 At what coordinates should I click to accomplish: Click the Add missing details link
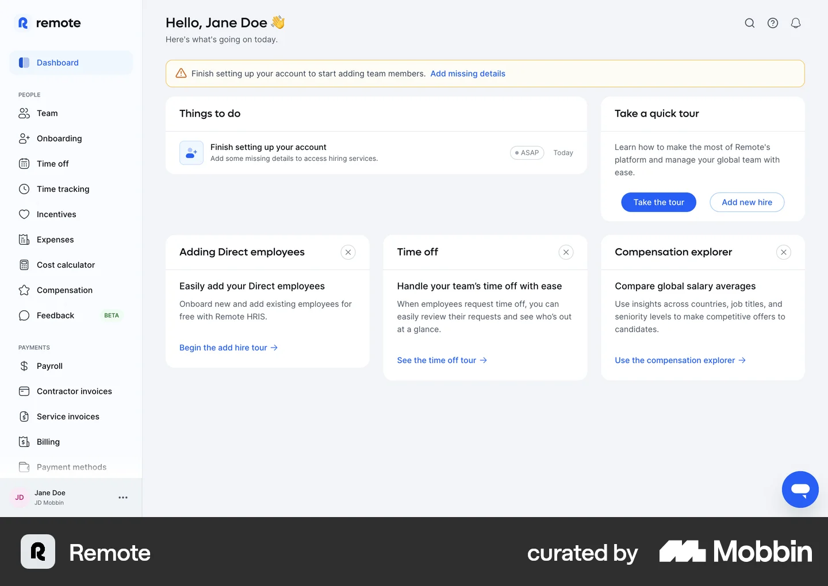coord(467,74)
